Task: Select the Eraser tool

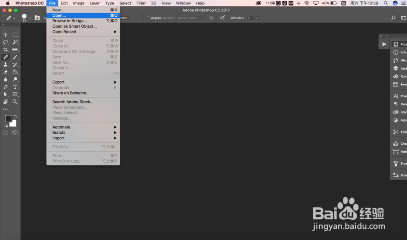Action: 5,72
